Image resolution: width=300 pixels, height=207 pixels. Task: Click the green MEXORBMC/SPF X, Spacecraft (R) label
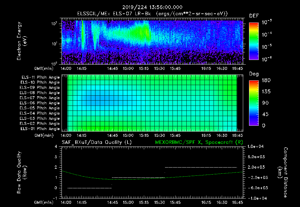coord(199,142)
